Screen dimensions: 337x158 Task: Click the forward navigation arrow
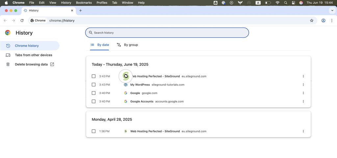point(13,21)
